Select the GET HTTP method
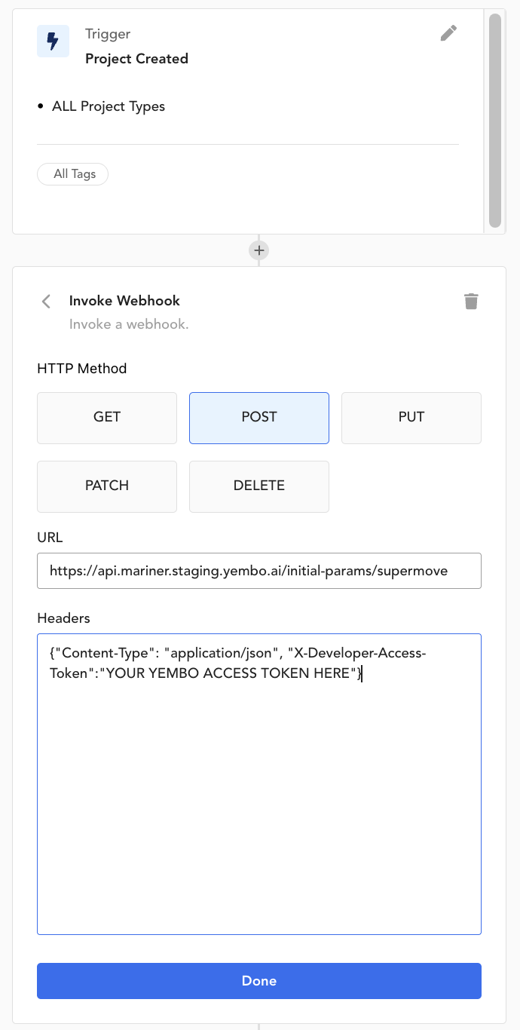Screen dimensions: 520x1030 107,418
